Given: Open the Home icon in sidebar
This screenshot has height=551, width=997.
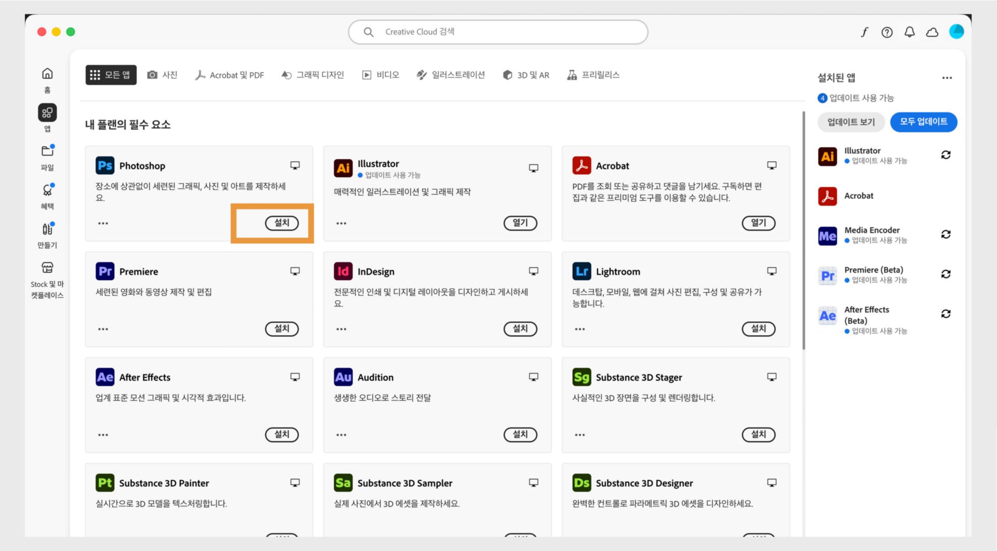Looking at the screenshot, I should click(47, 74).
